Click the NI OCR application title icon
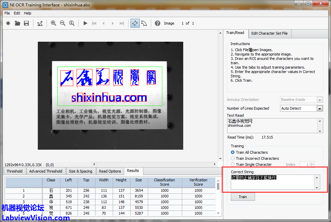This screenshot has width=331, height=222. [x=5, y=5]
